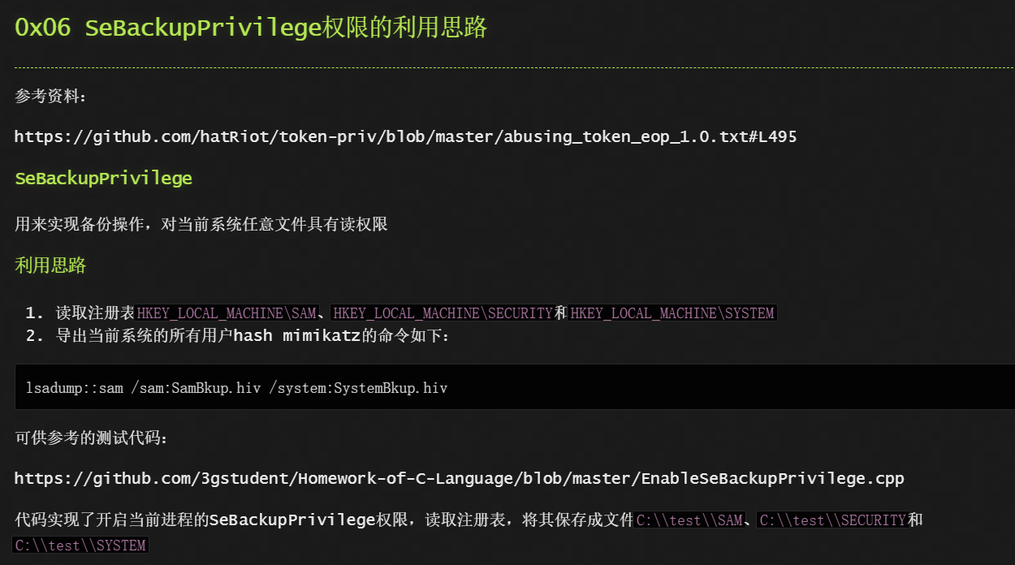The width and height of the screenshot is (1015, 565).
Task: Click the inline code 'C:\\test\\SAM'
Action: click(689, 520)
